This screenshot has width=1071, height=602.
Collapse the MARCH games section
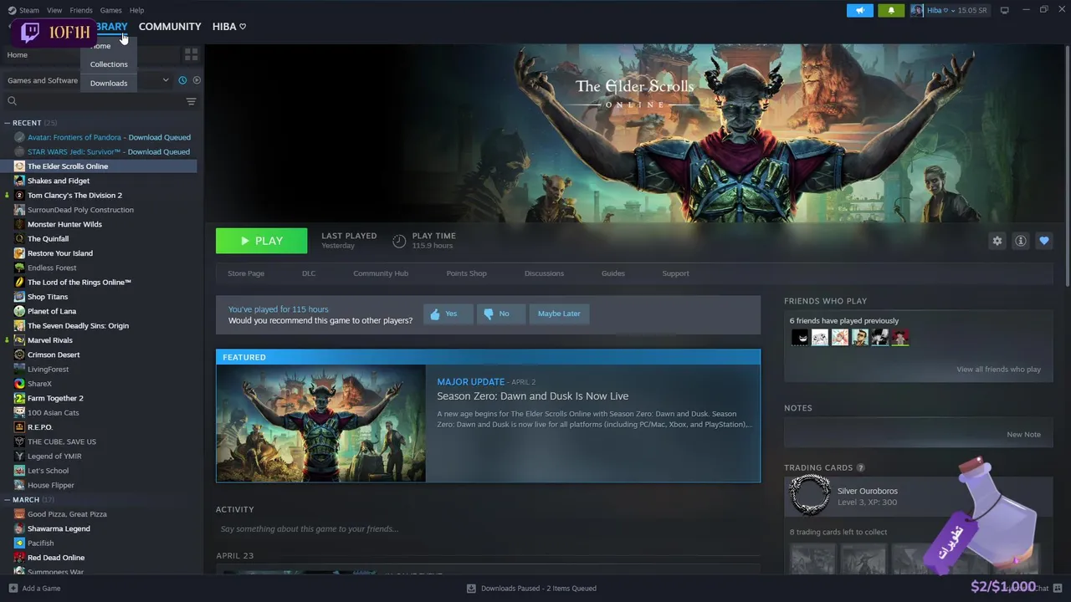pyautogui.click(x=7, y=500)
